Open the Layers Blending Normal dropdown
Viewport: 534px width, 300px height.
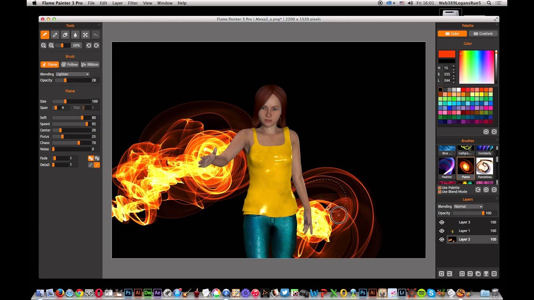468,207
